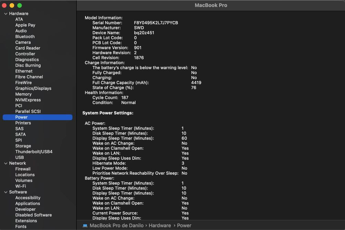
Task: Open Disc Burning entry
Action: (x=28, y=65)
